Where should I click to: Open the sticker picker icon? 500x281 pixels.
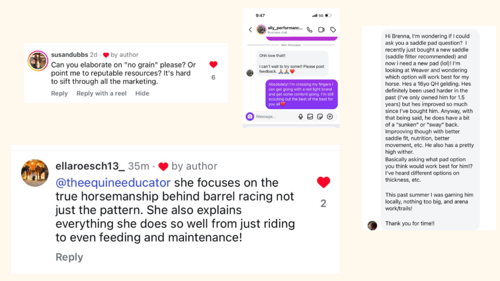[320, 117]
